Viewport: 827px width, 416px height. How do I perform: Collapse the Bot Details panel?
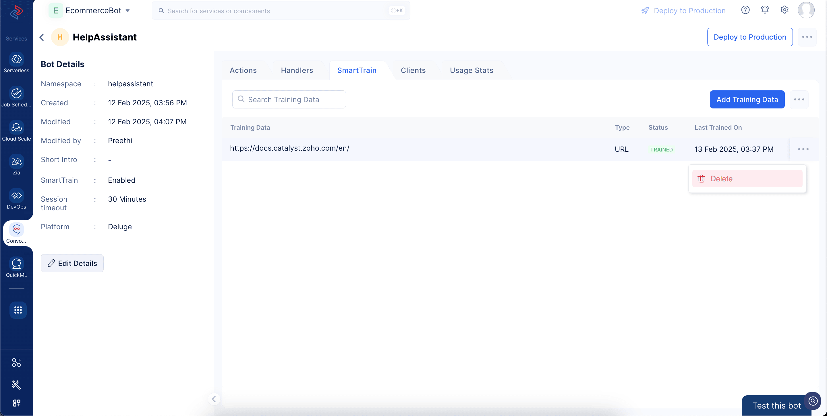214,399
